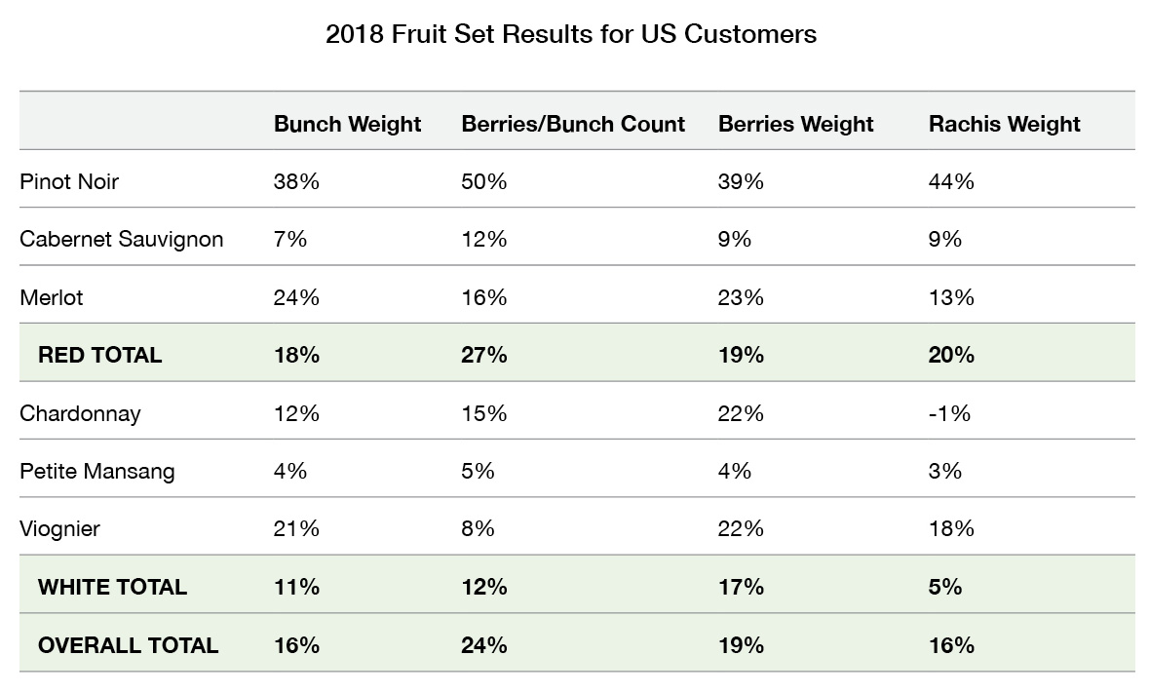Click the "2018 Fruit Set Results" table title
Viewport: 1149px width, 694px height.
tap(571, 35)
